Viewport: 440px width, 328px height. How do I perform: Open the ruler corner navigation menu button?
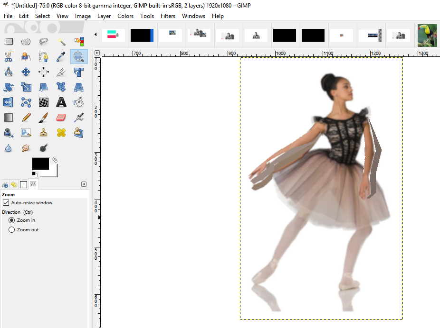coord(97,53)
